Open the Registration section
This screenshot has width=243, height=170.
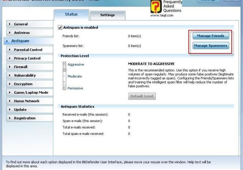pos(30,118)
